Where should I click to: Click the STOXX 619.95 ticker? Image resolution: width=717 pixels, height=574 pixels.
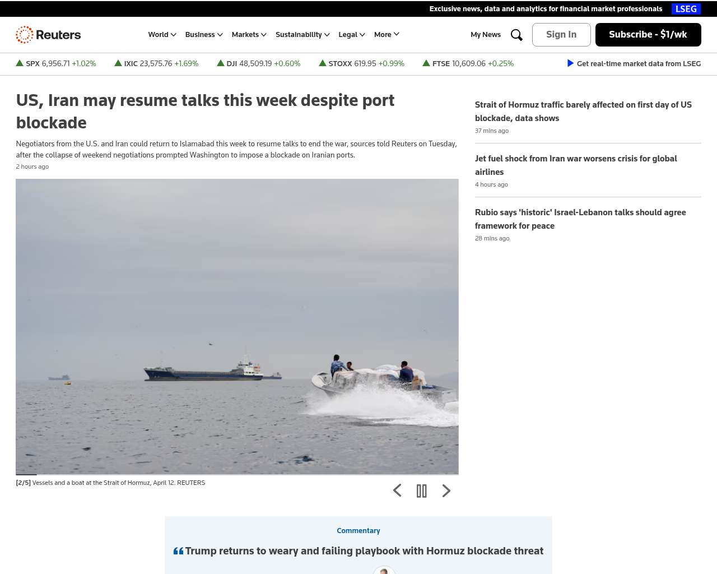[x=361, y=64]
